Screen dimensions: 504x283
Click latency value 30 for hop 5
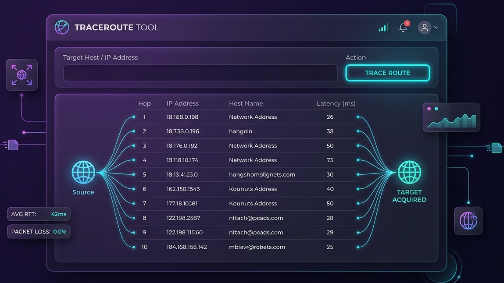click(330, 174)
